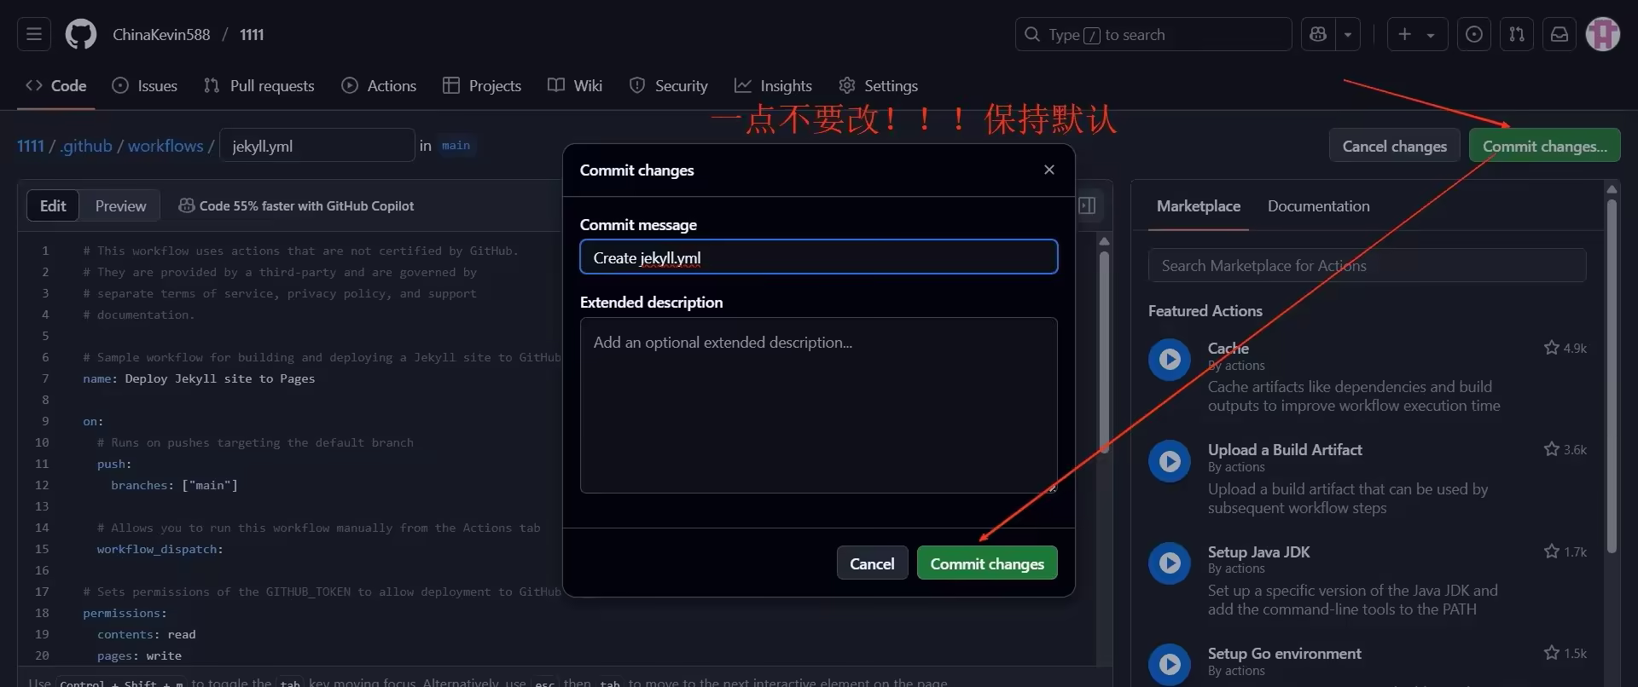Click the 'permissions:' code line
Image resolution: width=1638 pixels, height=687 pixels.
(125, 613)
